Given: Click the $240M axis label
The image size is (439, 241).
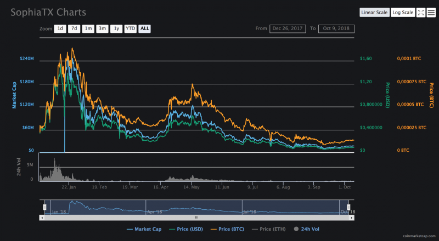Looking at the screenshot, I should [x=26, y=59].
